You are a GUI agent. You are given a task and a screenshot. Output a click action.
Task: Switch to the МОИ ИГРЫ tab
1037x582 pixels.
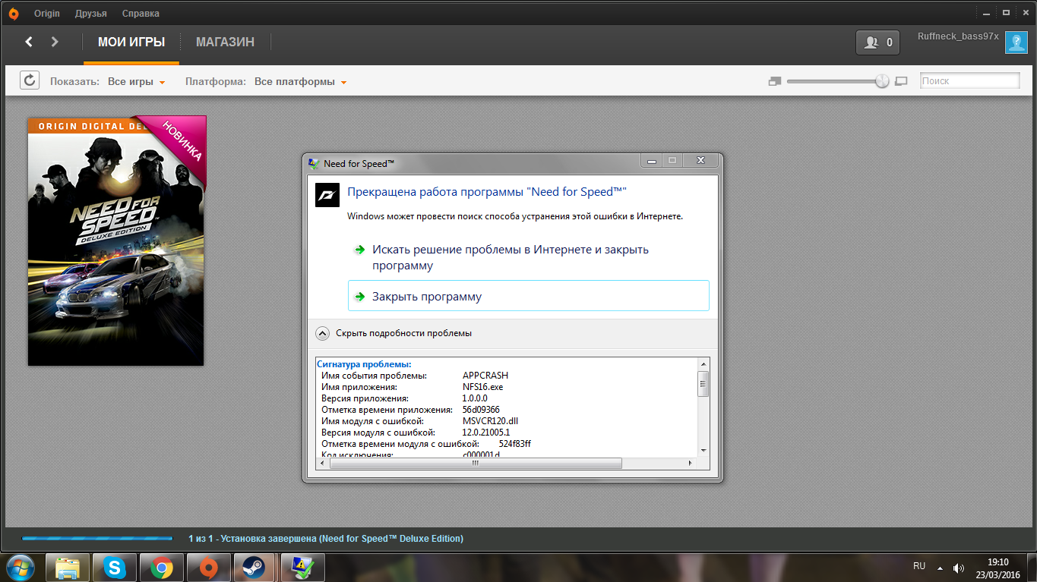click(131, 42)
